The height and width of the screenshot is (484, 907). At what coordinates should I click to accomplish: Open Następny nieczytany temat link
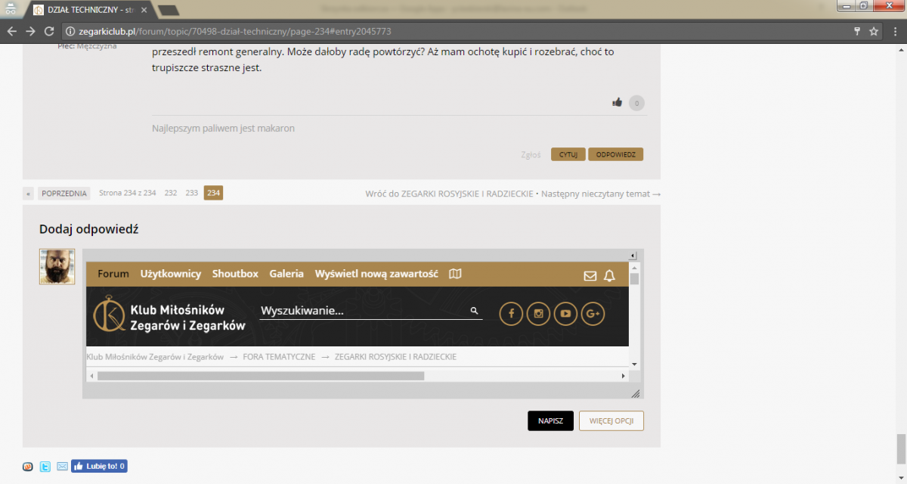click(x=601, y=194)
